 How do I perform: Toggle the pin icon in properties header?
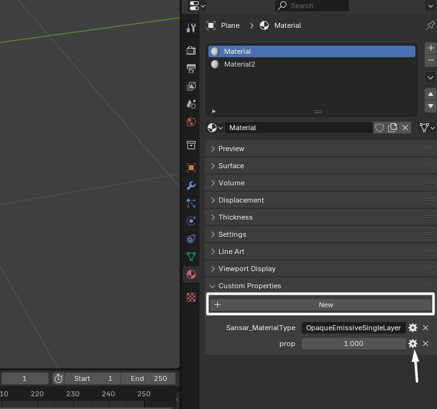coord(430,25)
